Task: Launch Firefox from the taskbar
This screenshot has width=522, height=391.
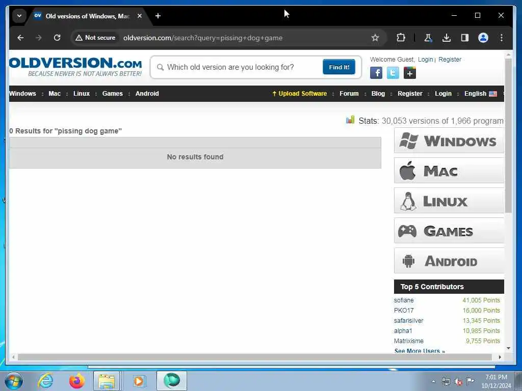Action: pos(76,381)
